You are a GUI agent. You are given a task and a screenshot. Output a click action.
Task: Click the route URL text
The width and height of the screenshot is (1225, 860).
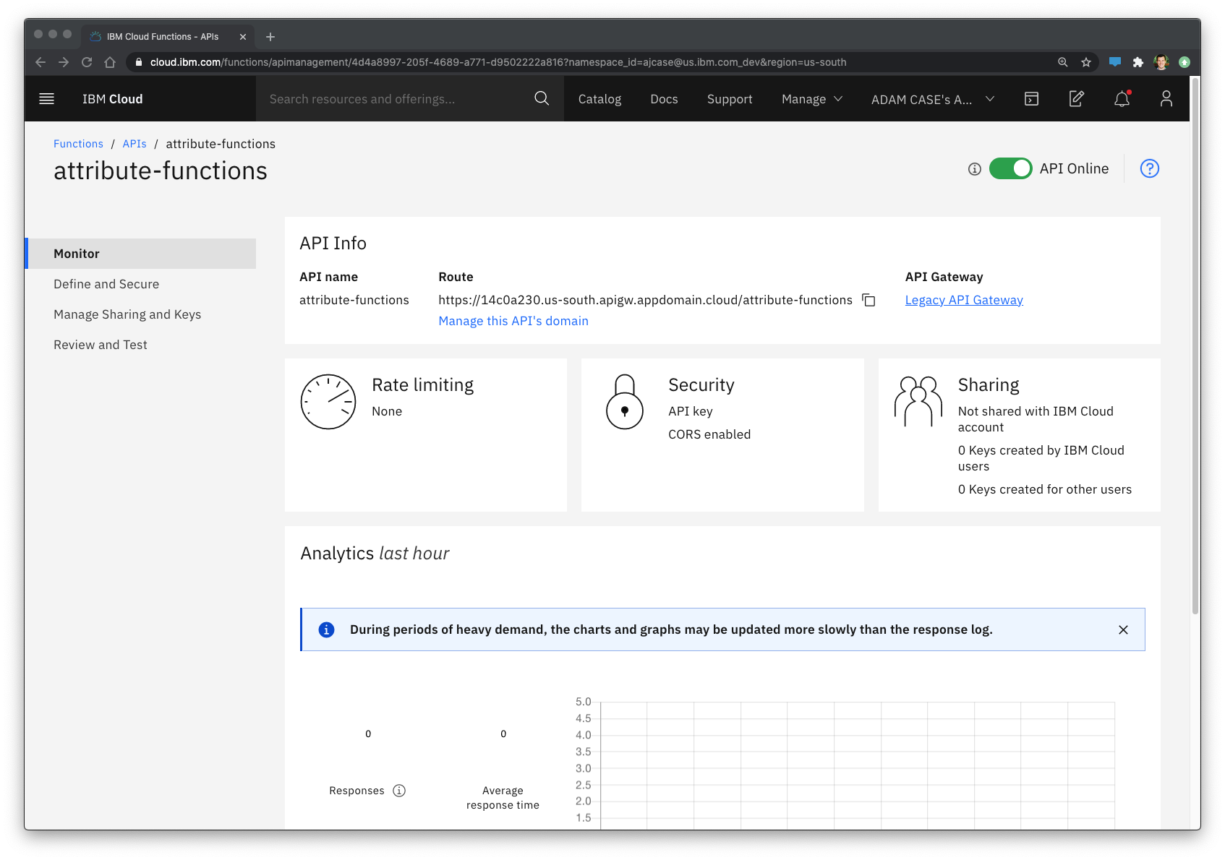(645, 300)
